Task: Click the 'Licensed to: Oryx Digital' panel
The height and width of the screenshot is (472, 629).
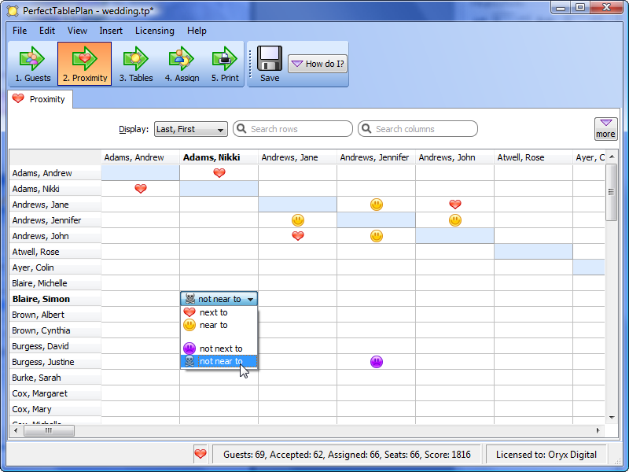Action: point(546,454)
